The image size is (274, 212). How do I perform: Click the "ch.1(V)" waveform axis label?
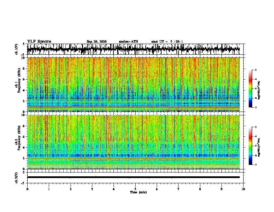[x=16, y=49]
